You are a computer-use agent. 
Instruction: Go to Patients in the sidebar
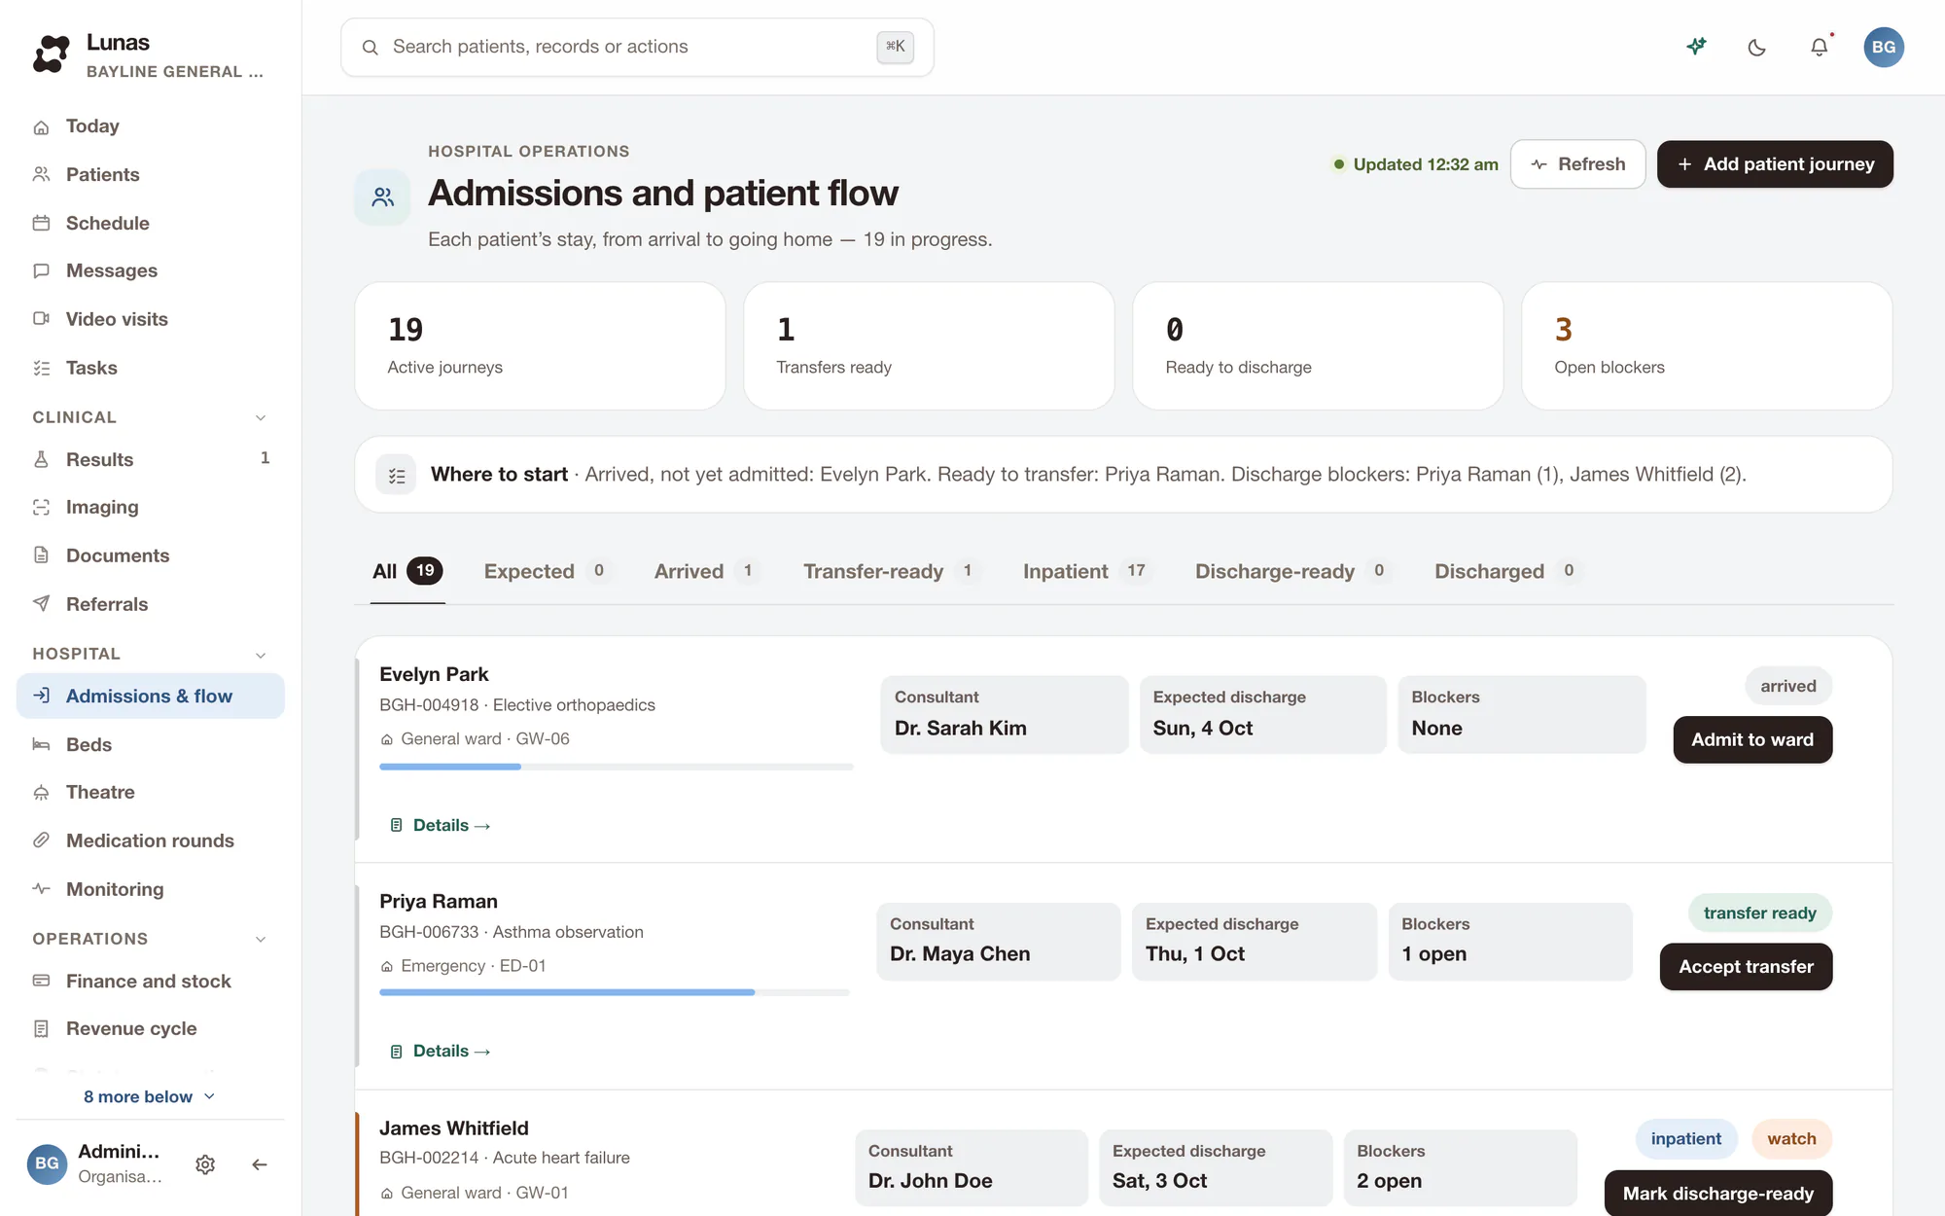pos(151,175)
